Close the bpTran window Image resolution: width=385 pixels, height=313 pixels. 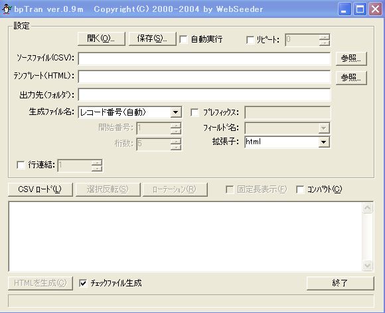tap(376, 9)
